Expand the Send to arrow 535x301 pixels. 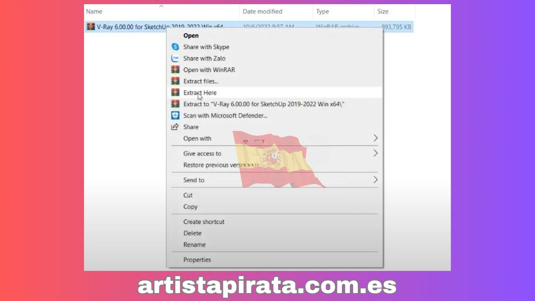point(375,180)
